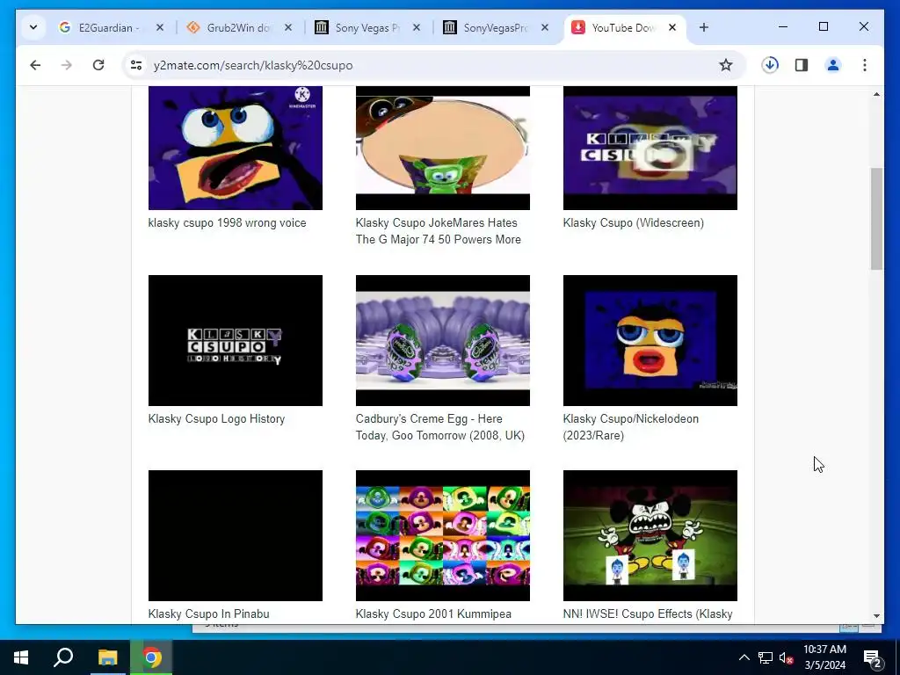Screen dimensions: 900x675
Task: Click the 'Klasky Csupo 2001 Kummipea' title
Action: pyautogui.click(x=433, y=613)
